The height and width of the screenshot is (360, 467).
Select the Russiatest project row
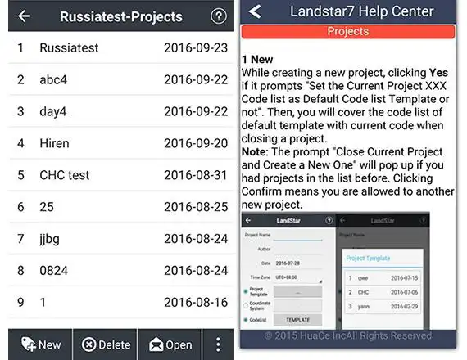121,47
